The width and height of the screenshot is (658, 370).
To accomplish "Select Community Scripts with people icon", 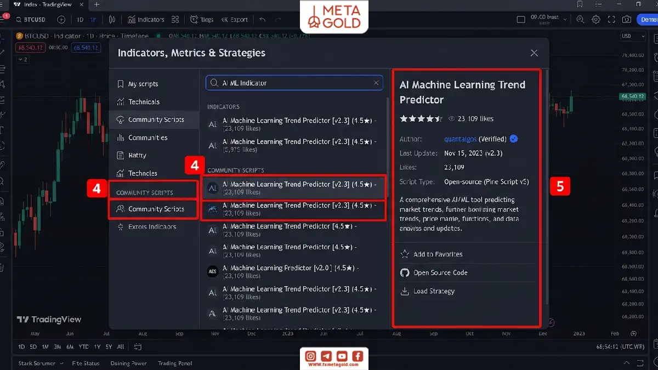I will tap(154, 209).
